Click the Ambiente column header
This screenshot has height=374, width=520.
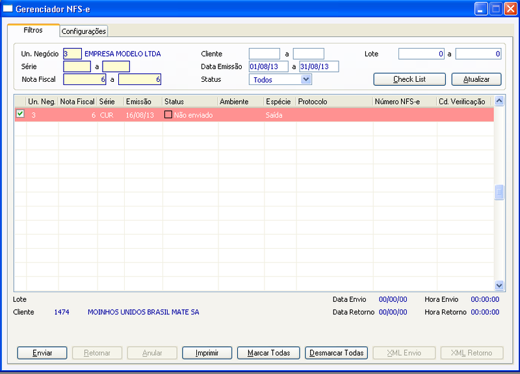pyautogui.click(x=241, y=101)
